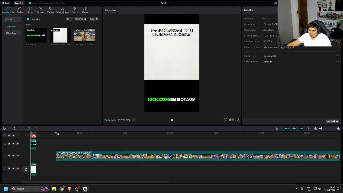Click the undo arrow in timeline toolbar

click(15, 128)
